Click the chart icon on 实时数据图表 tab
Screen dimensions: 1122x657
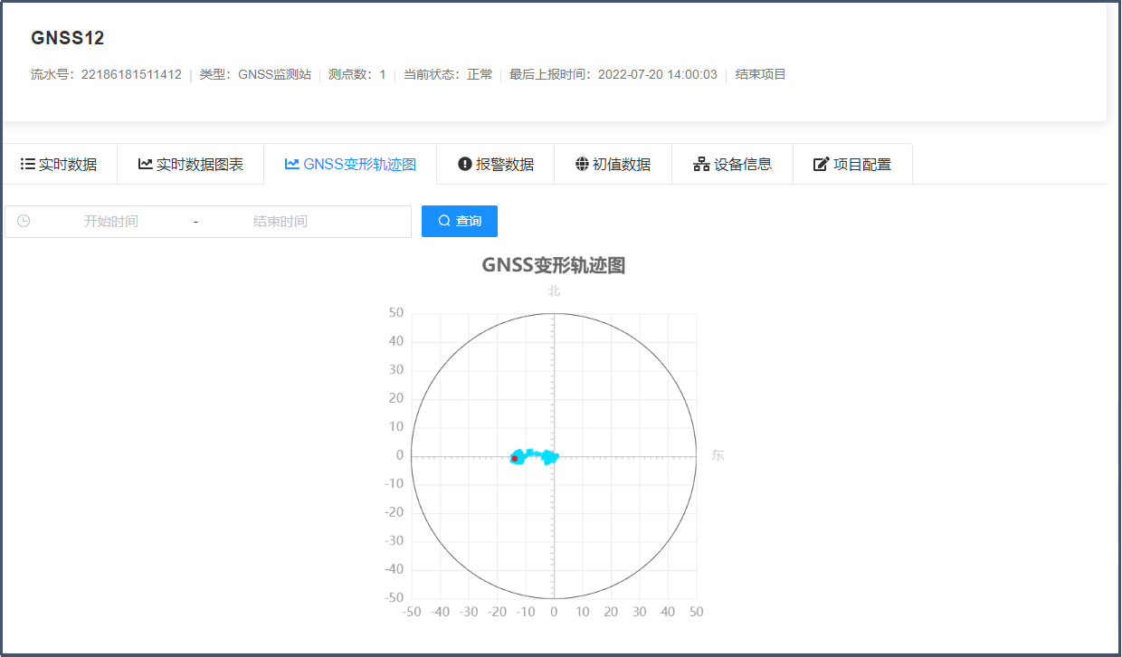(x=145, y=164)
